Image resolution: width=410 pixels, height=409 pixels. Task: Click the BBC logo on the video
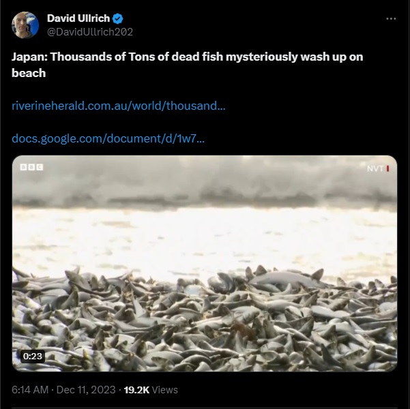click(x=31, y=167)
